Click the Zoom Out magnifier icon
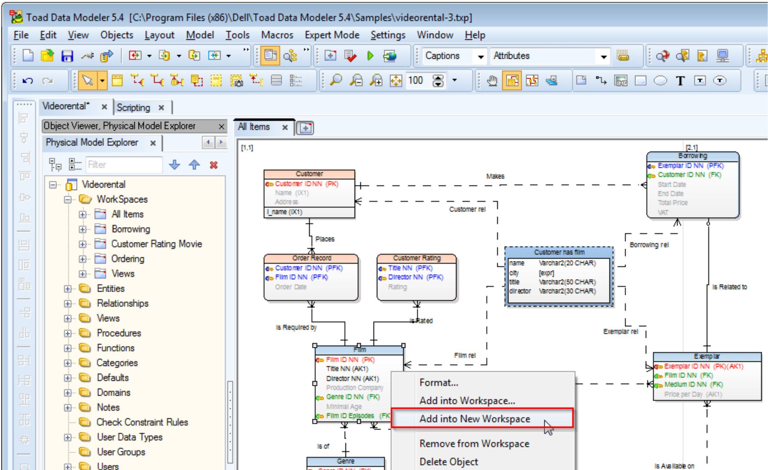The width and height of the screenshot is (768, 470). pos(356,80)
